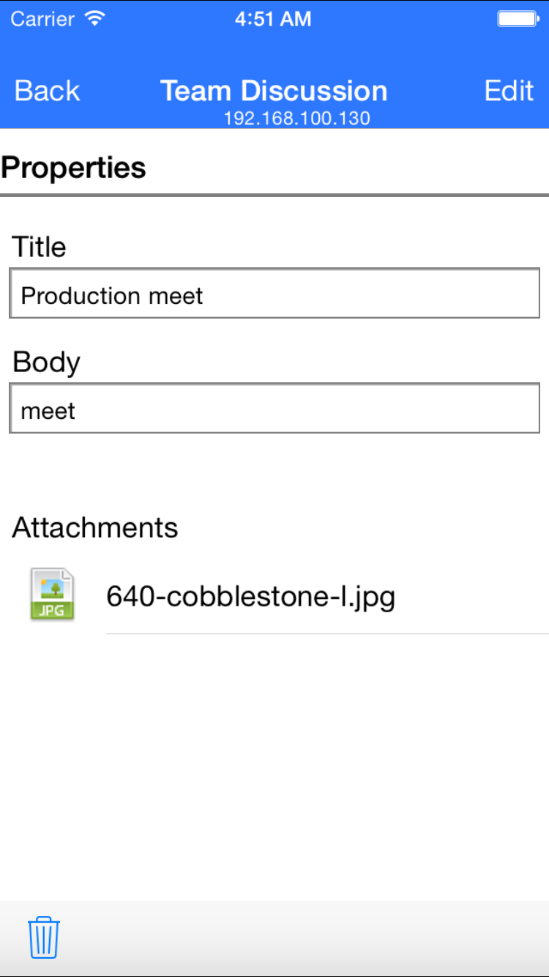The width and height of the screenshot is (549, 977).
Task: Tap the Carrier label in status bar
Action: (44, 19)
